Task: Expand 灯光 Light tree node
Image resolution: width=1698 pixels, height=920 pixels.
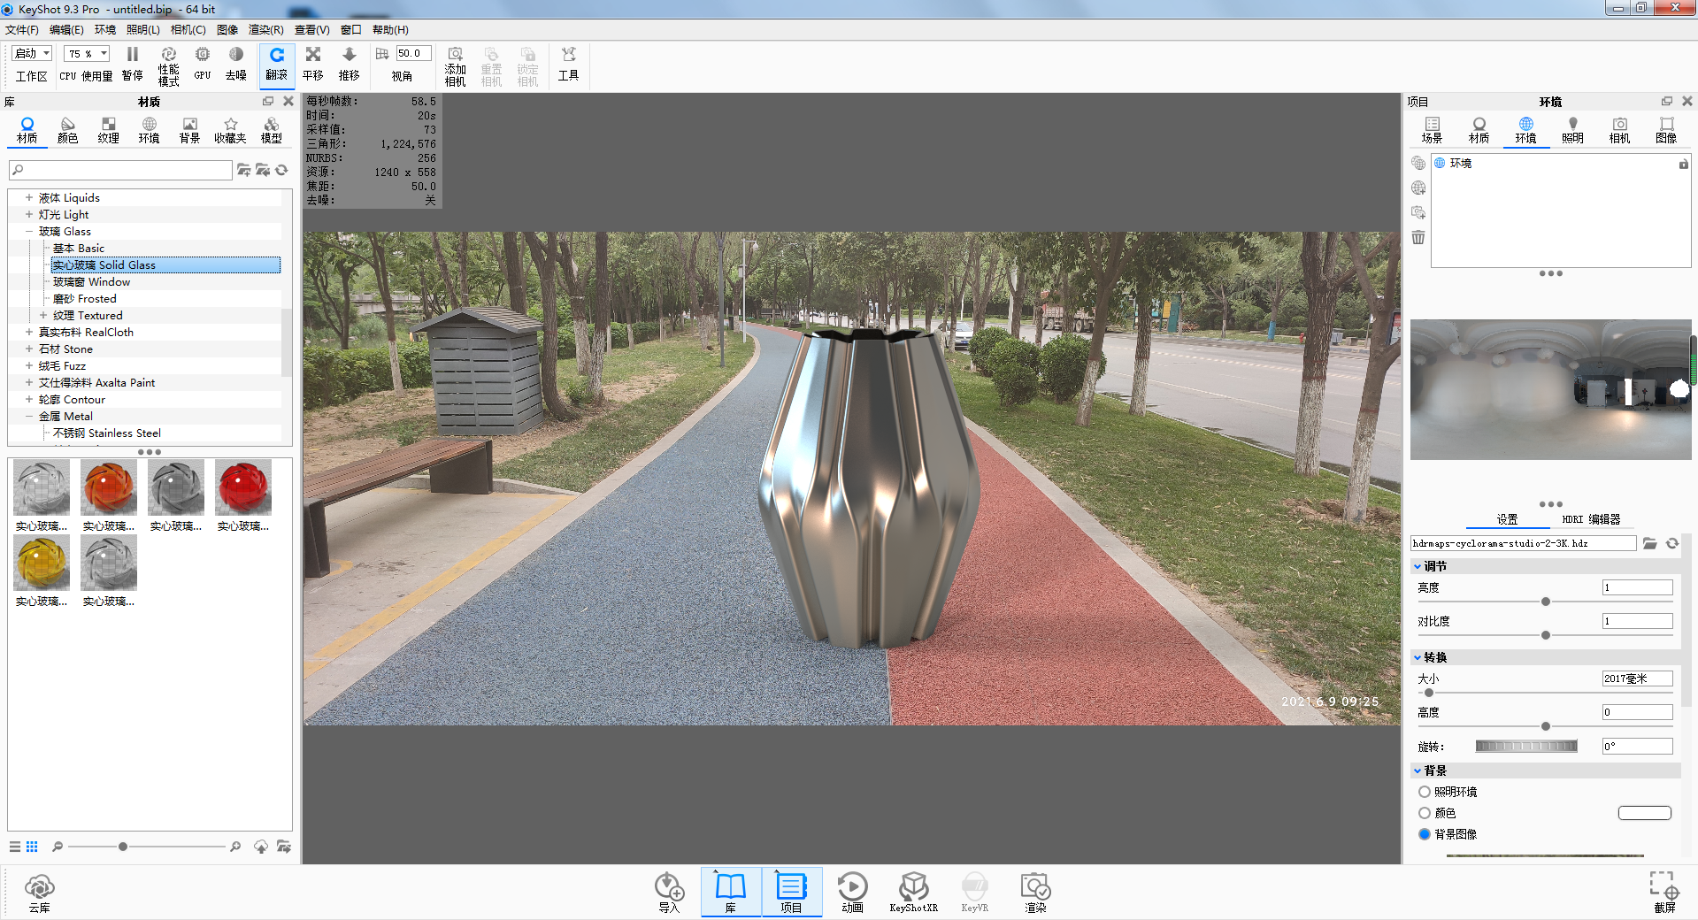Action: pyautogui.click(x=29, y=214)
